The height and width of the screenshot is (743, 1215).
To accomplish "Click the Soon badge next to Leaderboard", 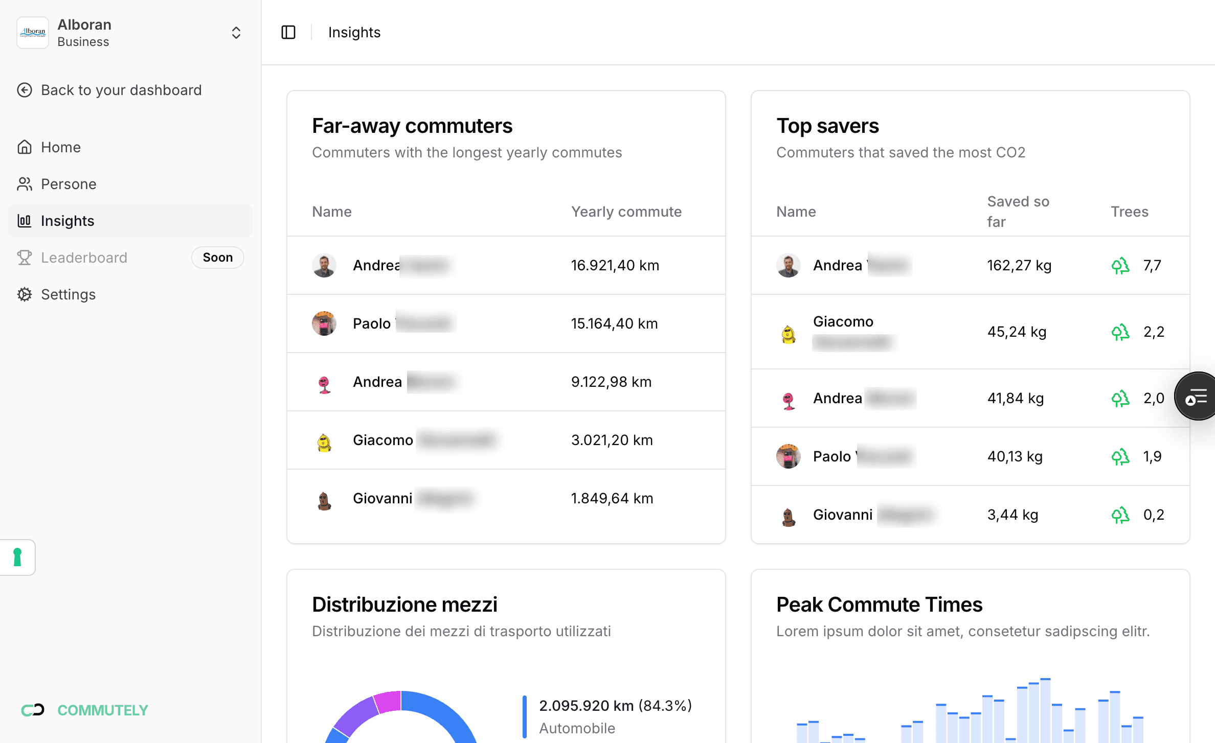I will coord(217,258).
